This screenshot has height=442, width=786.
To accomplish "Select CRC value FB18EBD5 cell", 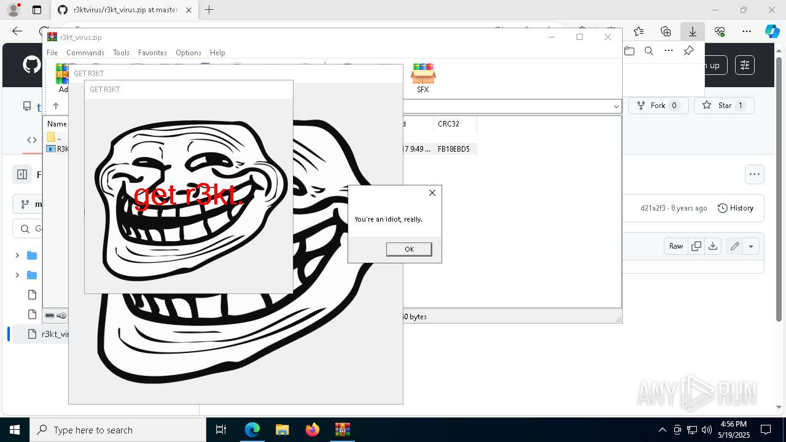I will [x=454, y=149].
